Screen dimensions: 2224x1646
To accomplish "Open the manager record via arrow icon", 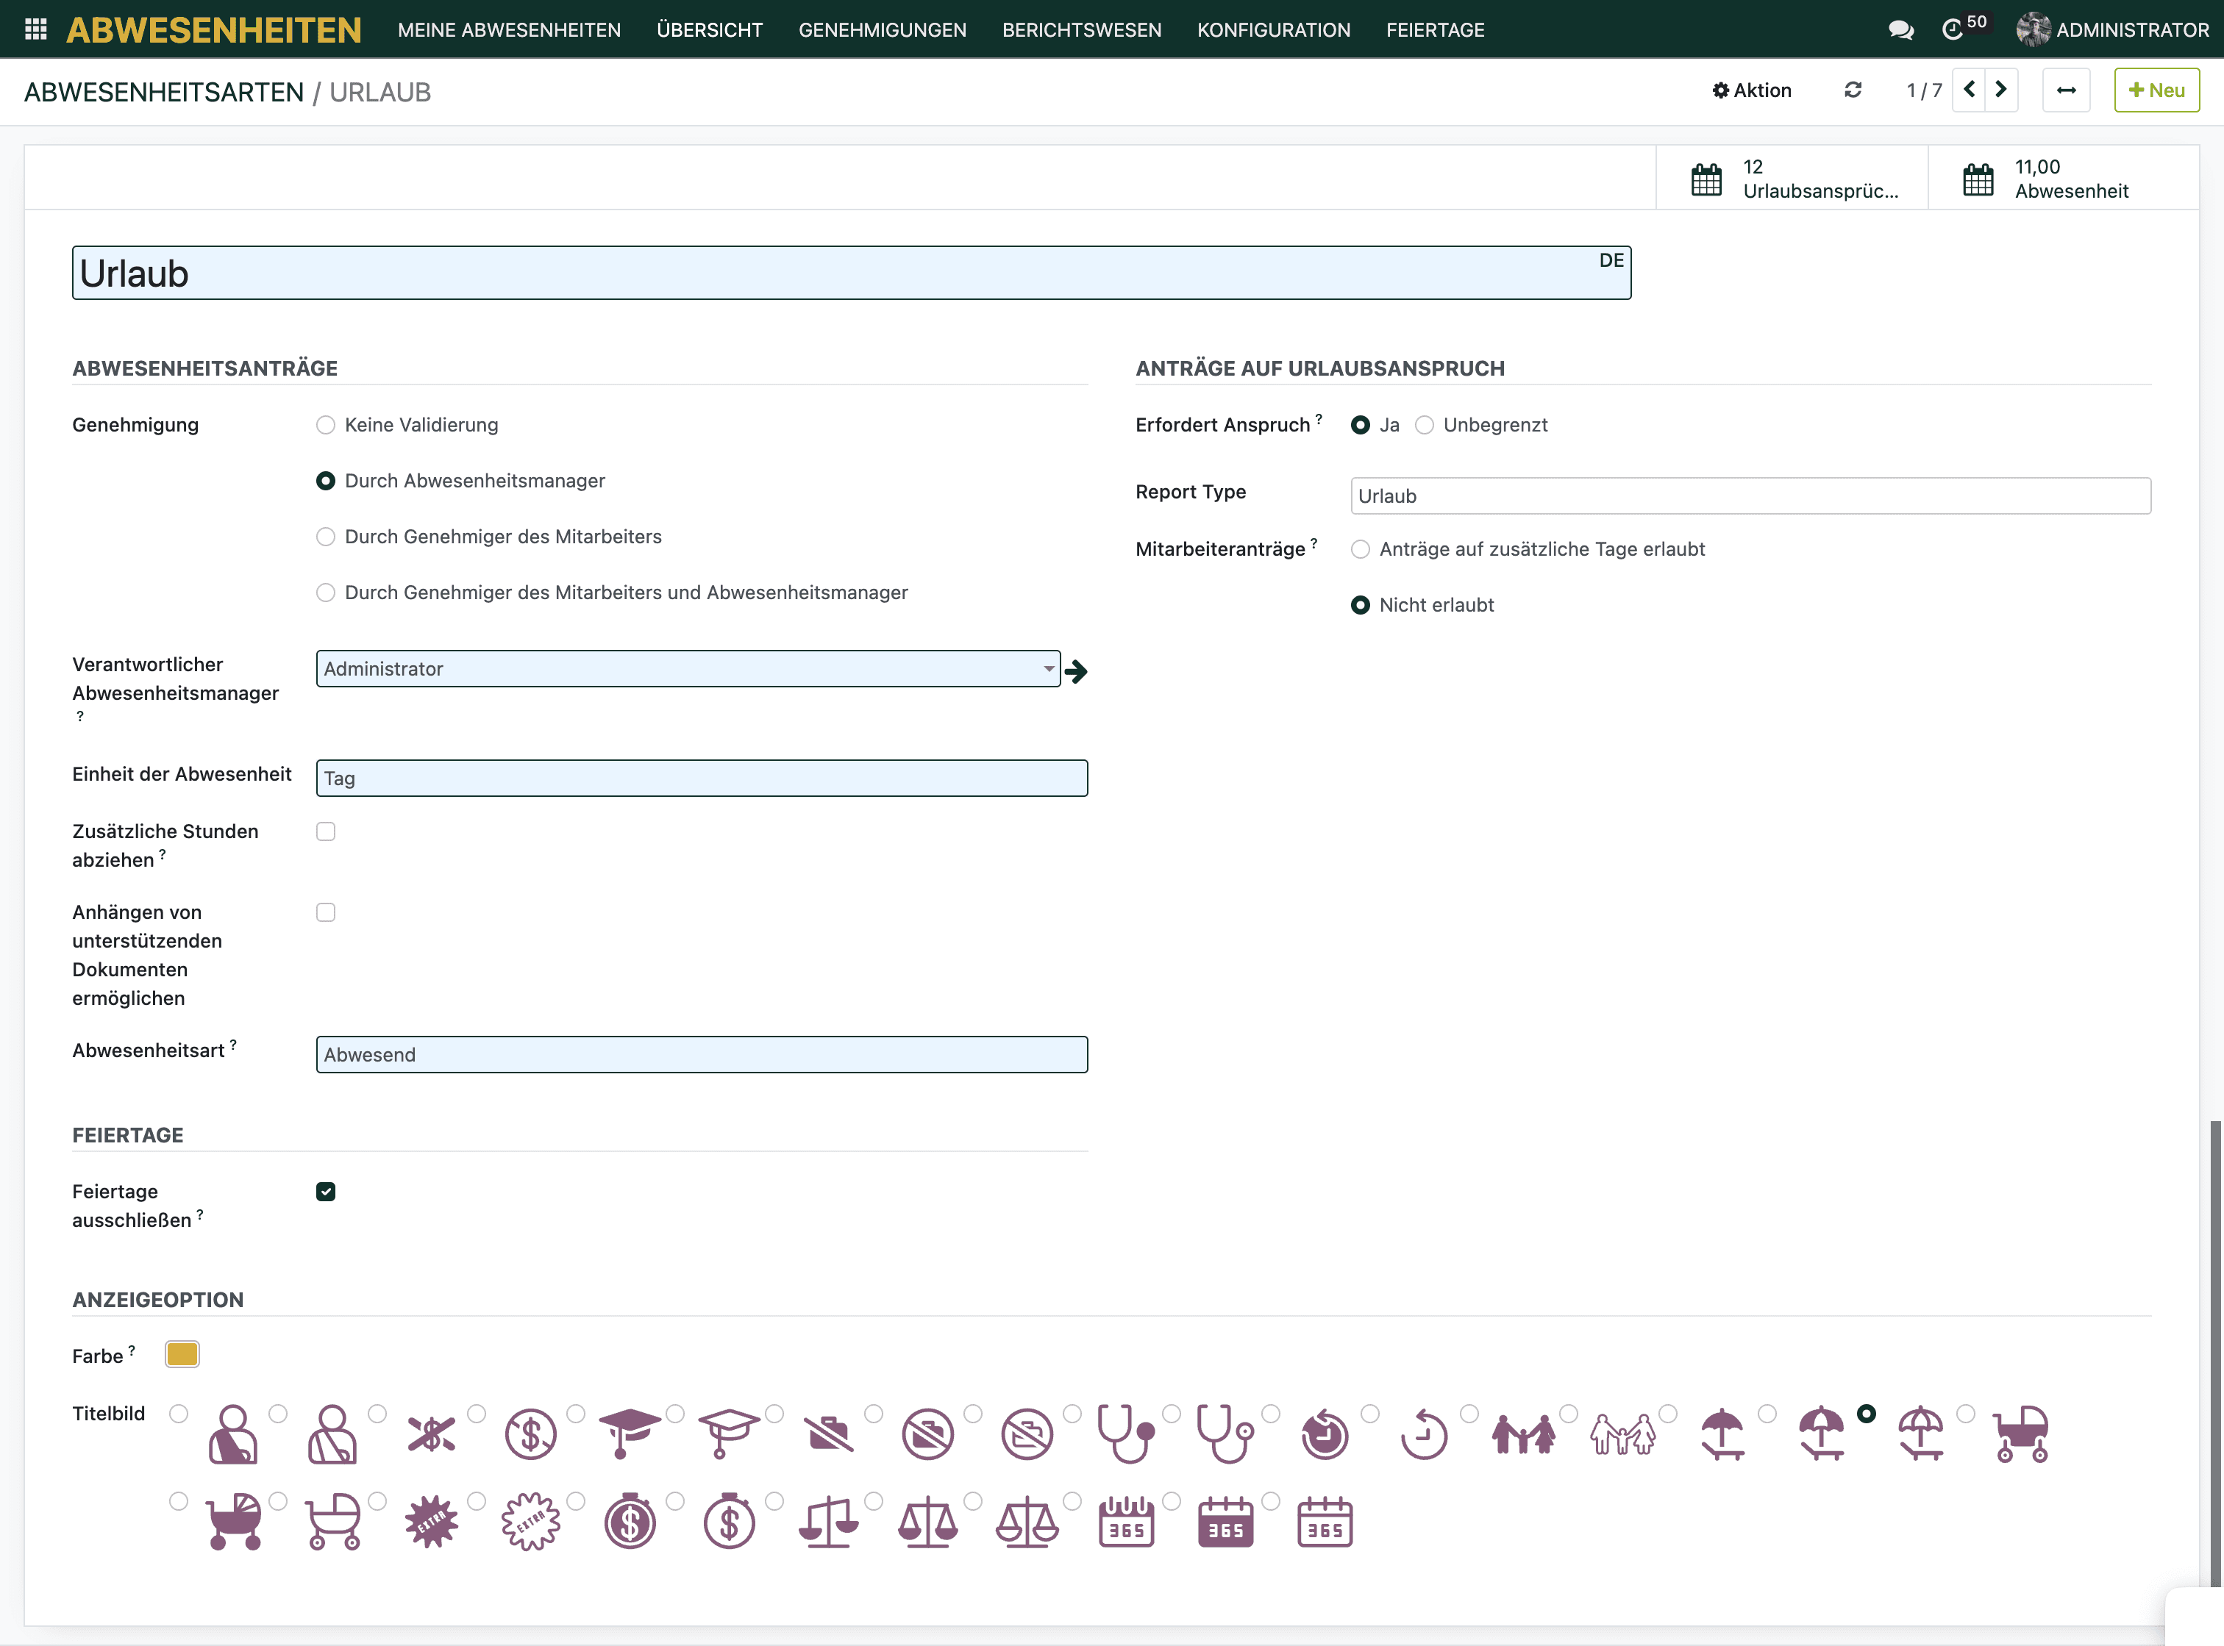I will 1076,671.
